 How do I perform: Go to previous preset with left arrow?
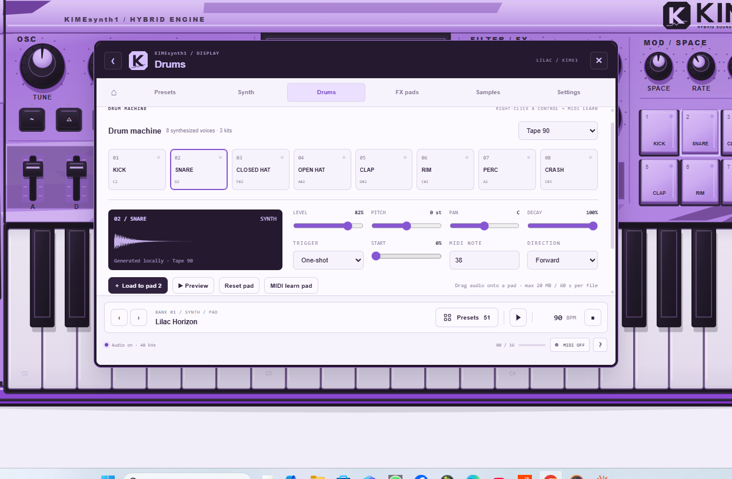[x=119, y=317]
